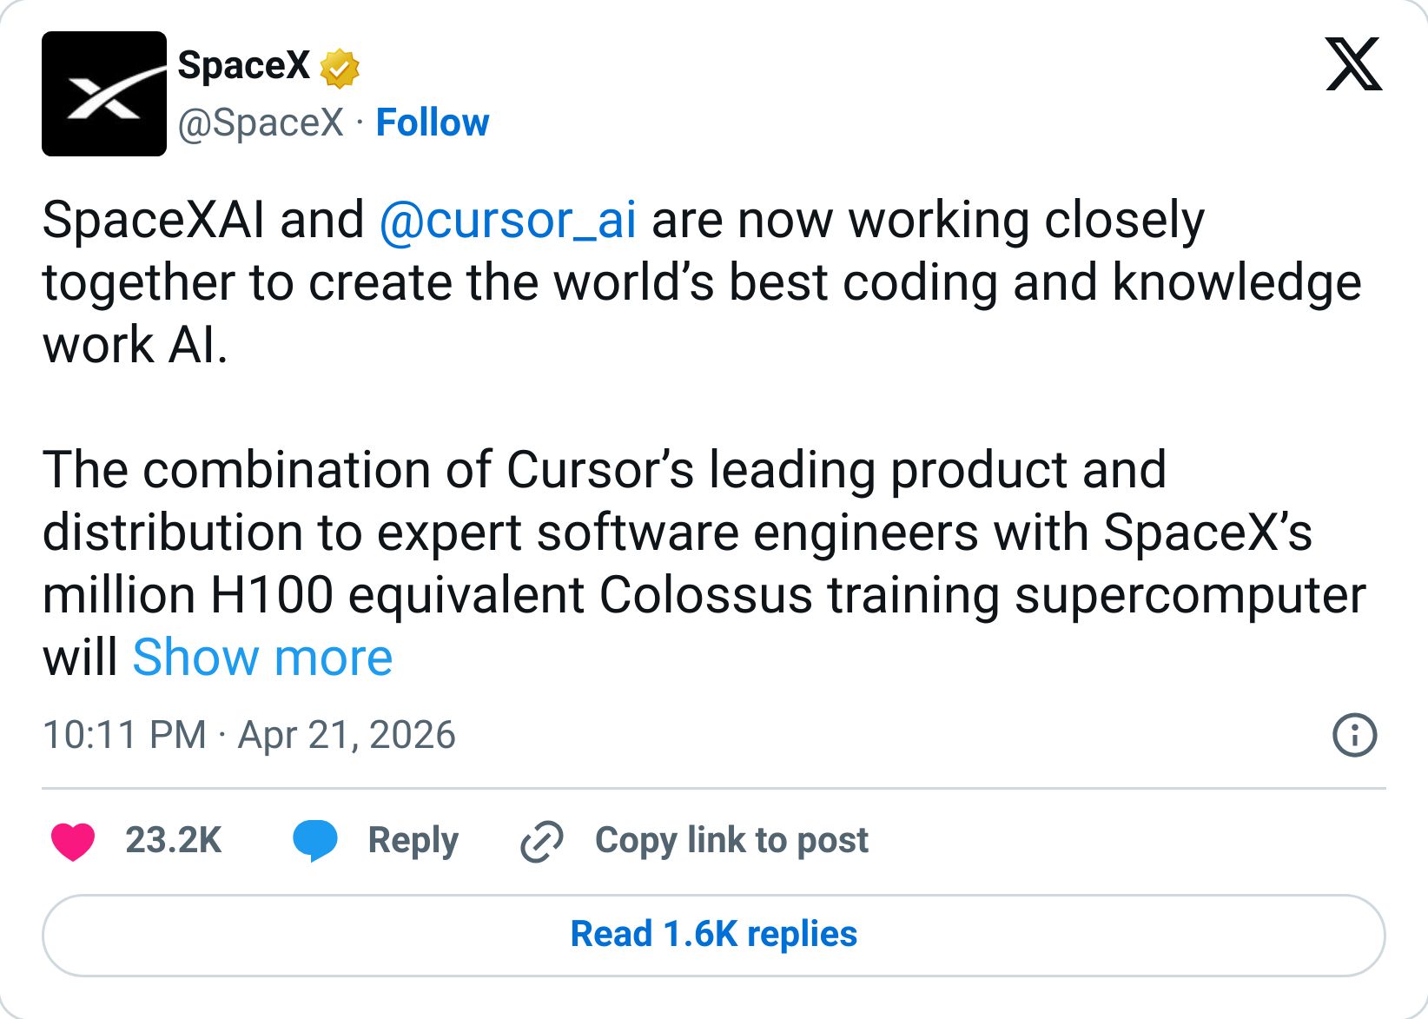Click the Reply label to respond
1428x1019 pixels.
click(x=413, y=838)
